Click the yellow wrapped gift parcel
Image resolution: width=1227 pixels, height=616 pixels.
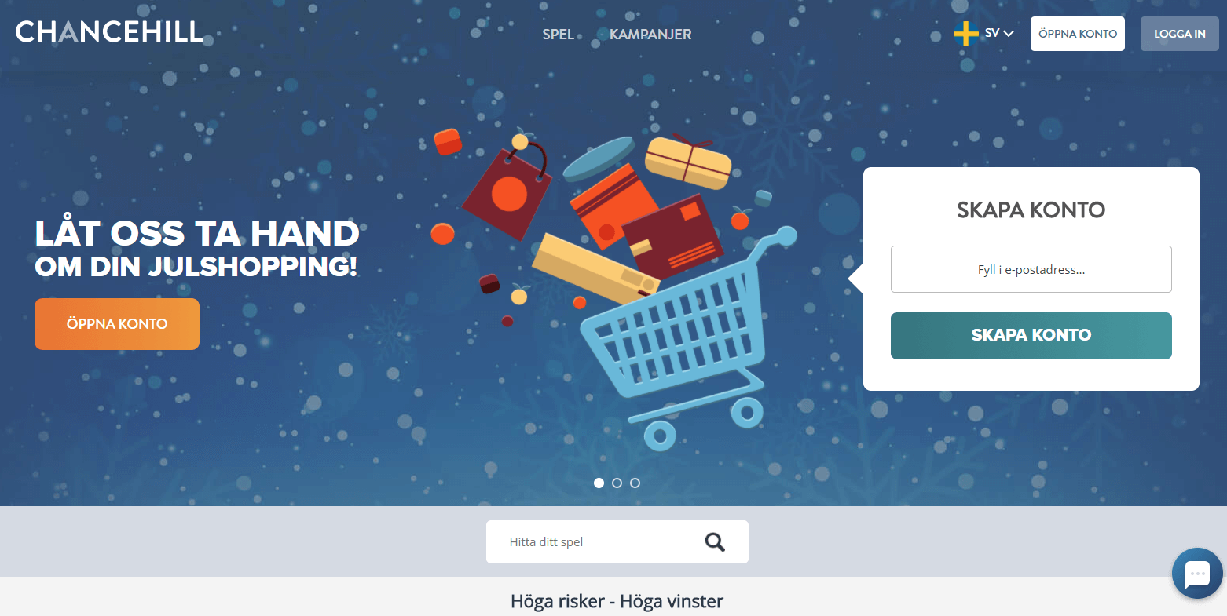688,161
